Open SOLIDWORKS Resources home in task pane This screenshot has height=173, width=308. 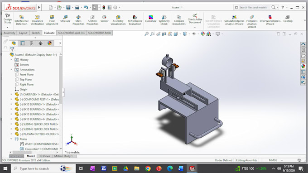303,45
